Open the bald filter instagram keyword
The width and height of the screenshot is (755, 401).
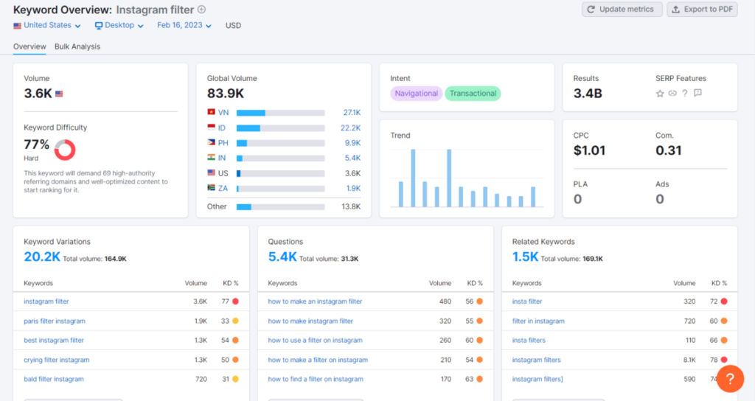53,380
